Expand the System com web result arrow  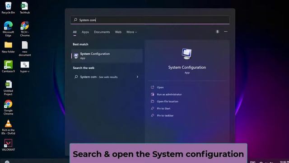coord(137,77)
